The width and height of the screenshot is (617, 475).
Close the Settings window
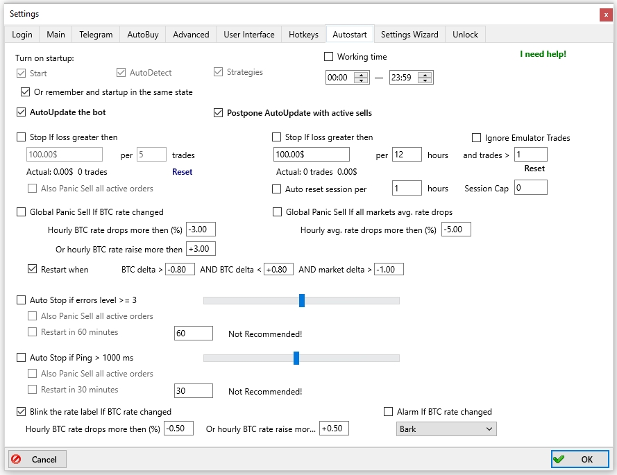click(x=606, y=15)
